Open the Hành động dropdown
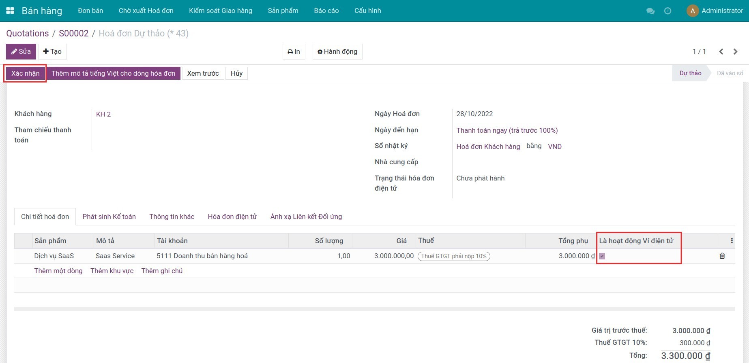Viewport: 749px width, 363px height. click(x=337, y=51)
